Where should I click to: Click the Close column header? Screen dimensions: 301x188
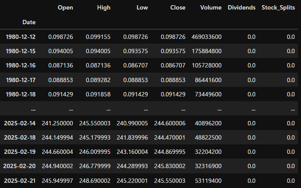coord(178,7)
